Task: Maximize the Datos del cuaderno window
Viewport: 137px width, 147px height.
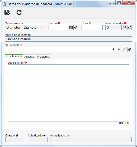Action: pyautogui.click(x=119, y=3)
